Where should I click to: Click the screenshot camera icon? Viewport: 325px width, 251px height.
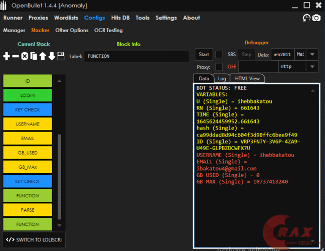tap(316, 18)
